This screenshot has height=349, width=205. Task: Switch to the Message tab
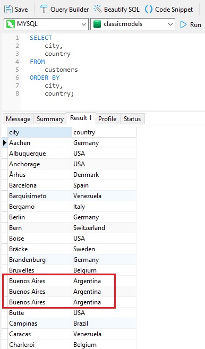coord(18,118)
